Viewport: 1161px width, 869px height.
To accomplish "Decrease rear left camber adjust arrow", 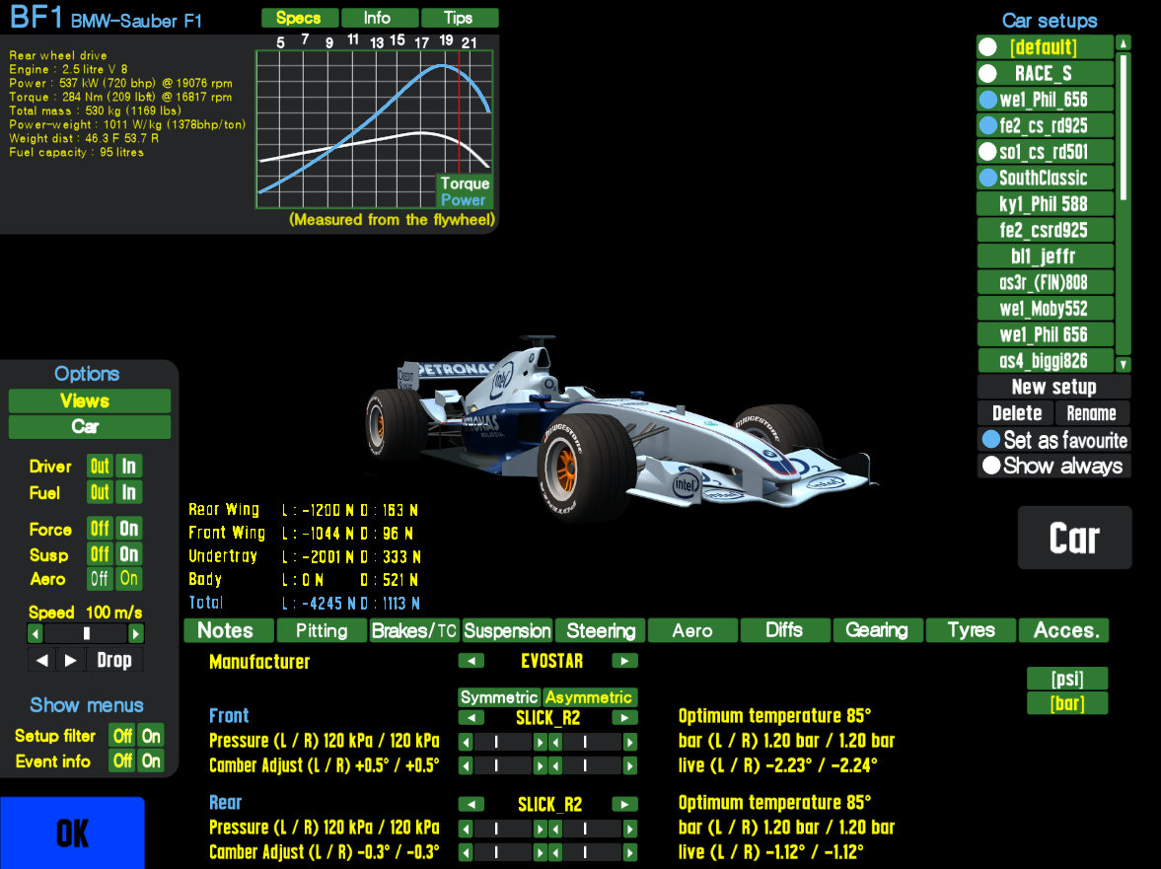I will [466, 853].
